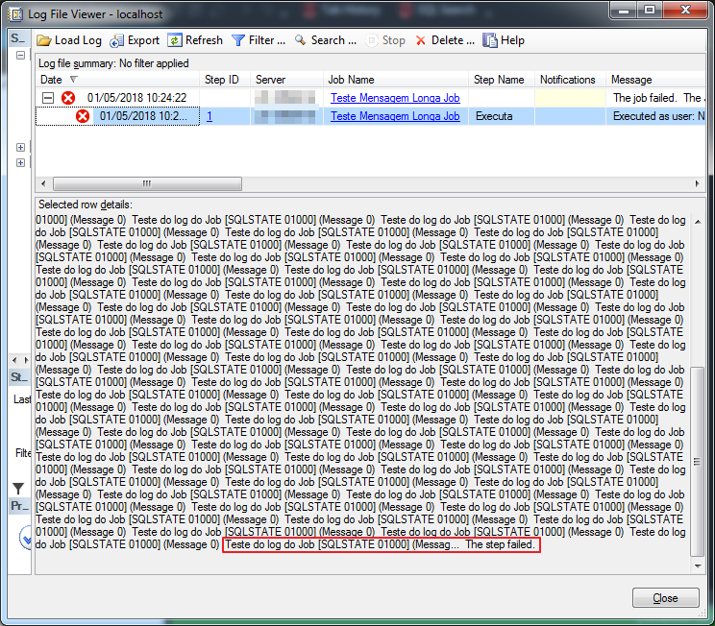The height and width of the screenshot is (626, 715).
Task: Click the Notifications column header
Action: pyautogui.click(x=571, y=80)
